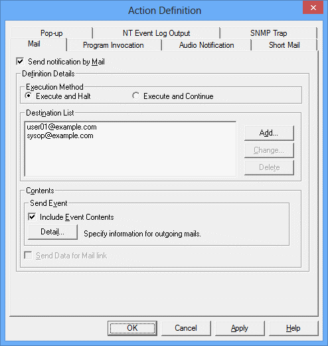The width and height of the screenshot is (328, 346).
Task: Go to the Program Invocation tab
Action: click(x=114, y=45)
